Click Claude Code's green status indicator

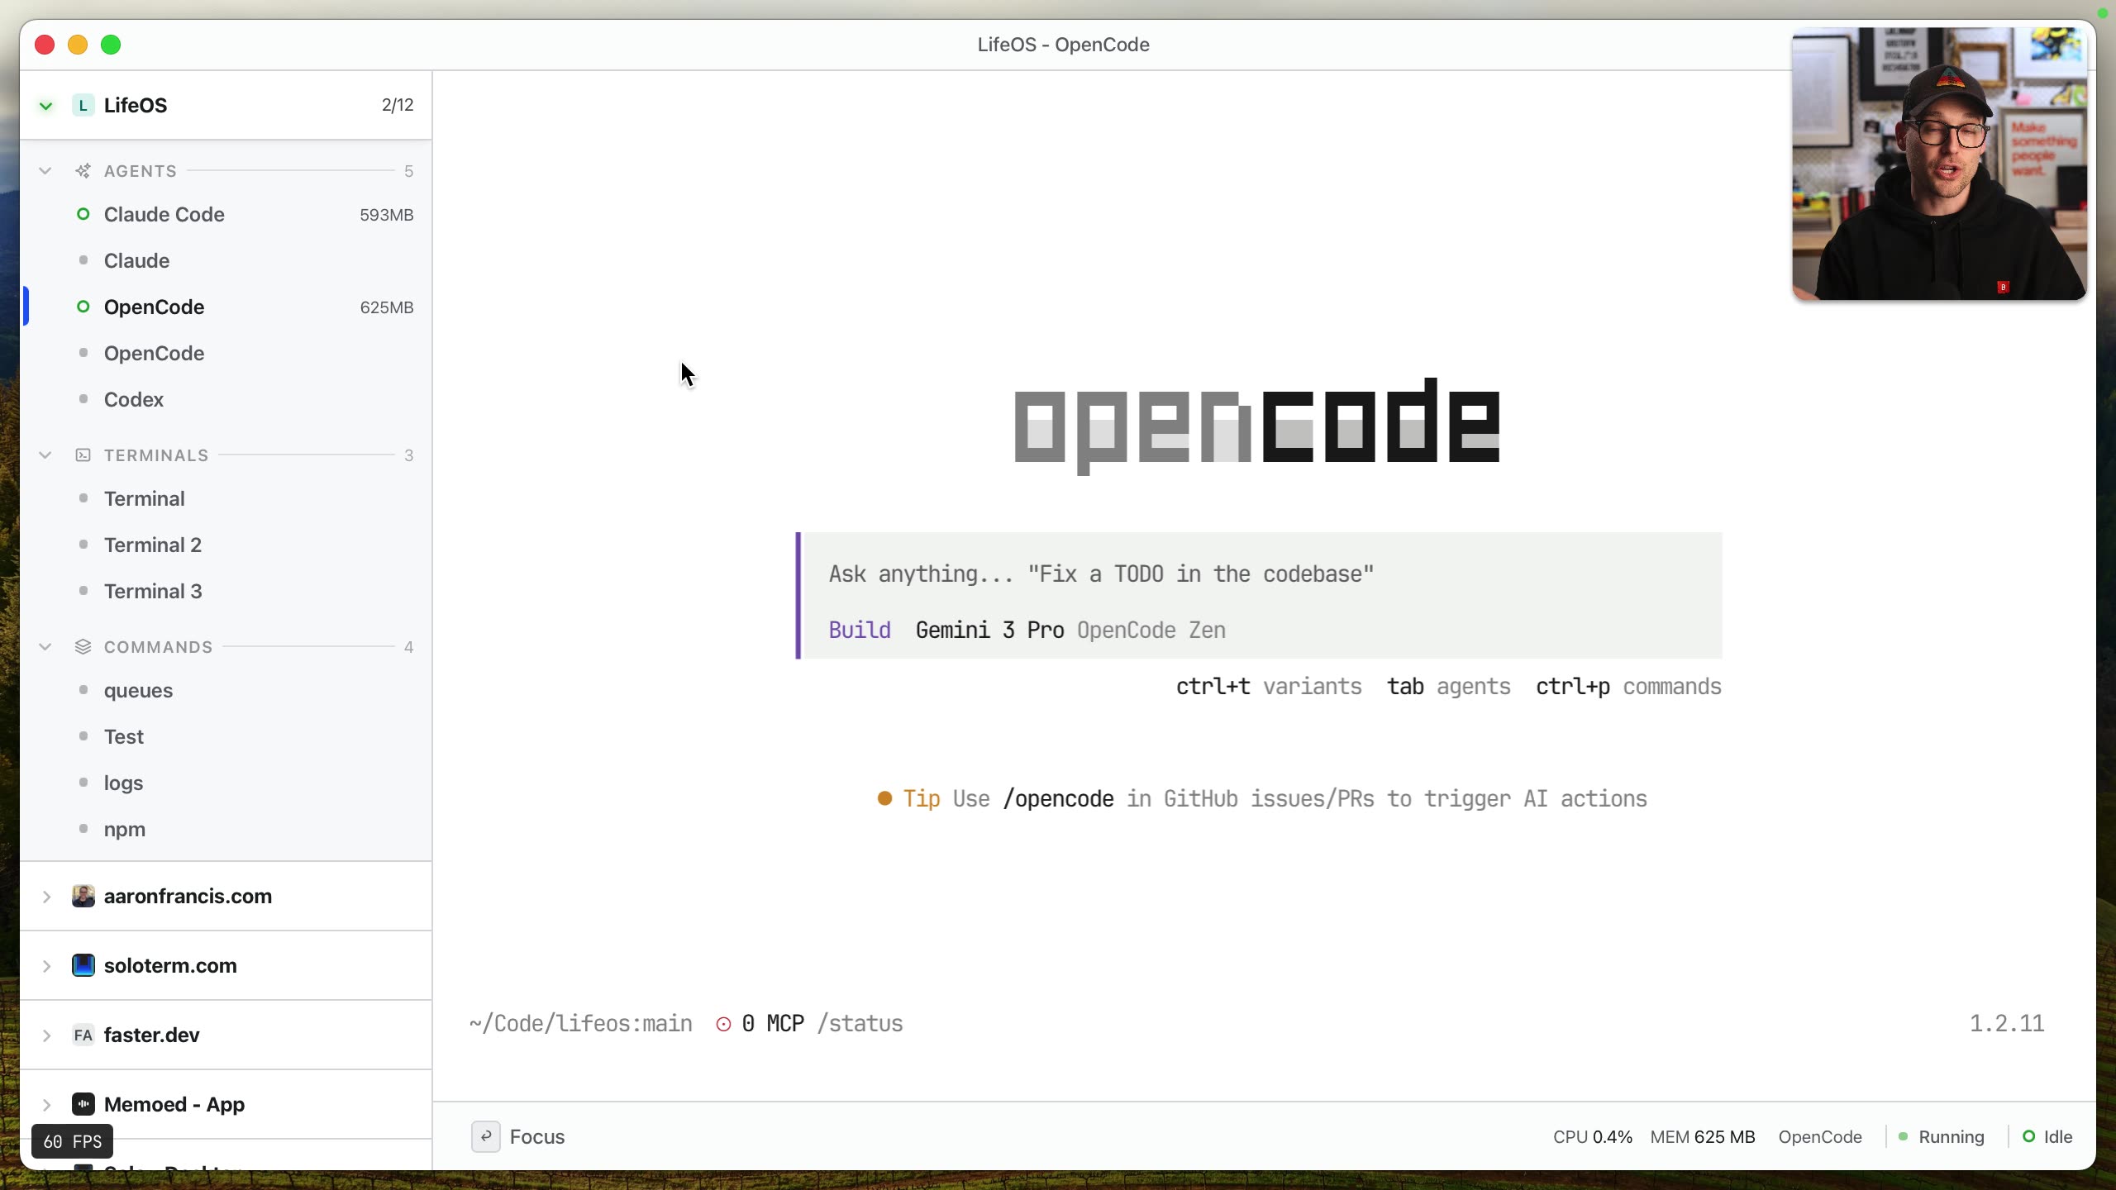pyautogui.click(x=83, y=215)
